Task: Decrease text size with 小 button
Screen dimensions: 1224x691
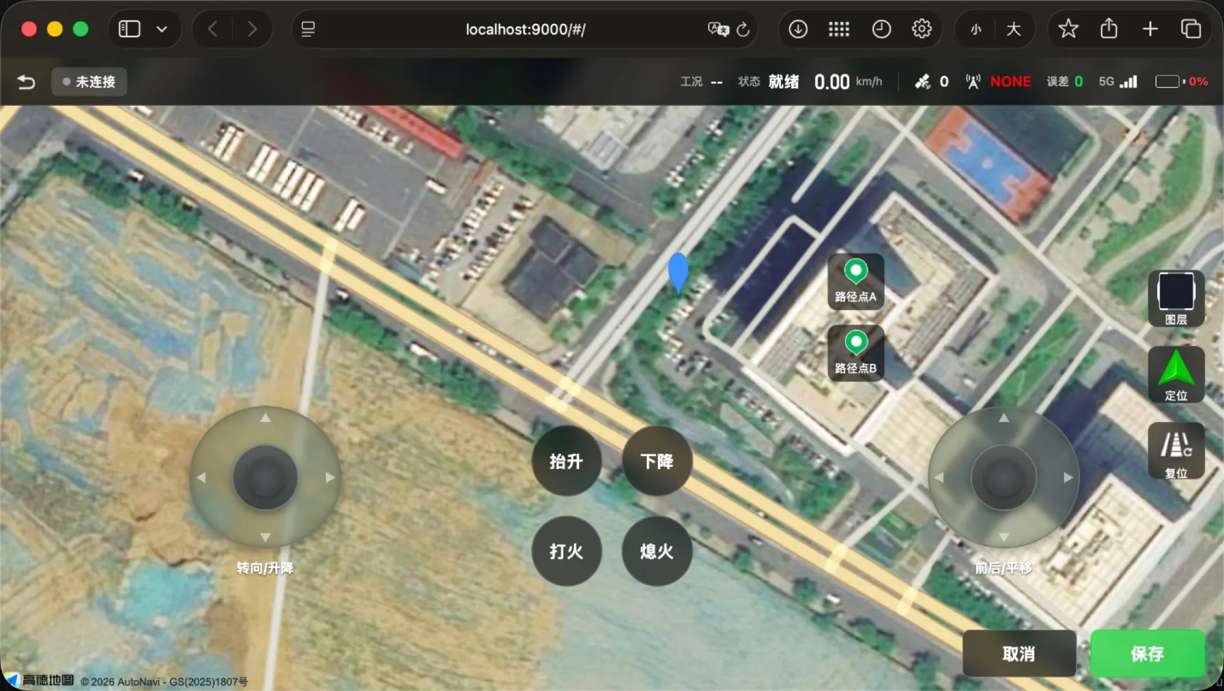Action: point(976,29)
